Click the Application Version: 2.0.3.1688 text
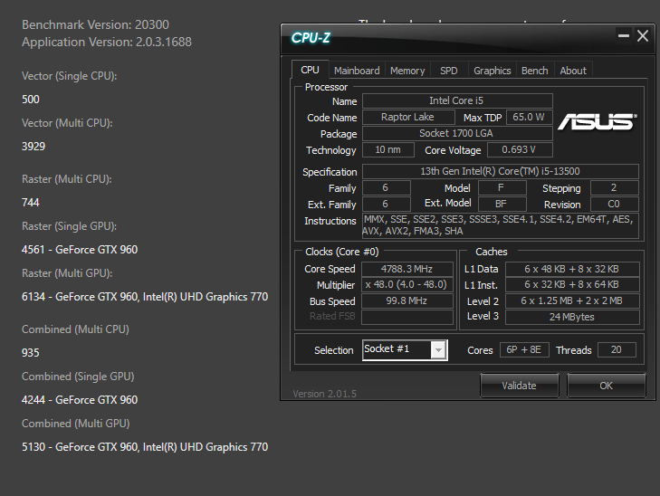The width and height of the screenshot is (660, 496). (107, 42)
